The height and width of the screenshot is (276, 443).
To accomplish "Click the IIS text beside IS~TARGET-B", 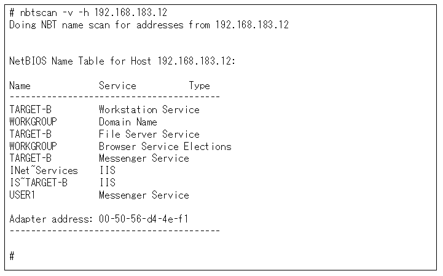I will (x=108, y=183).
